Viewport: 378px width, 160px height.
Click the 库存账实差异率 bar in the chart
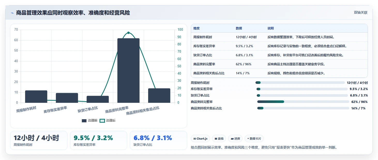67,98
